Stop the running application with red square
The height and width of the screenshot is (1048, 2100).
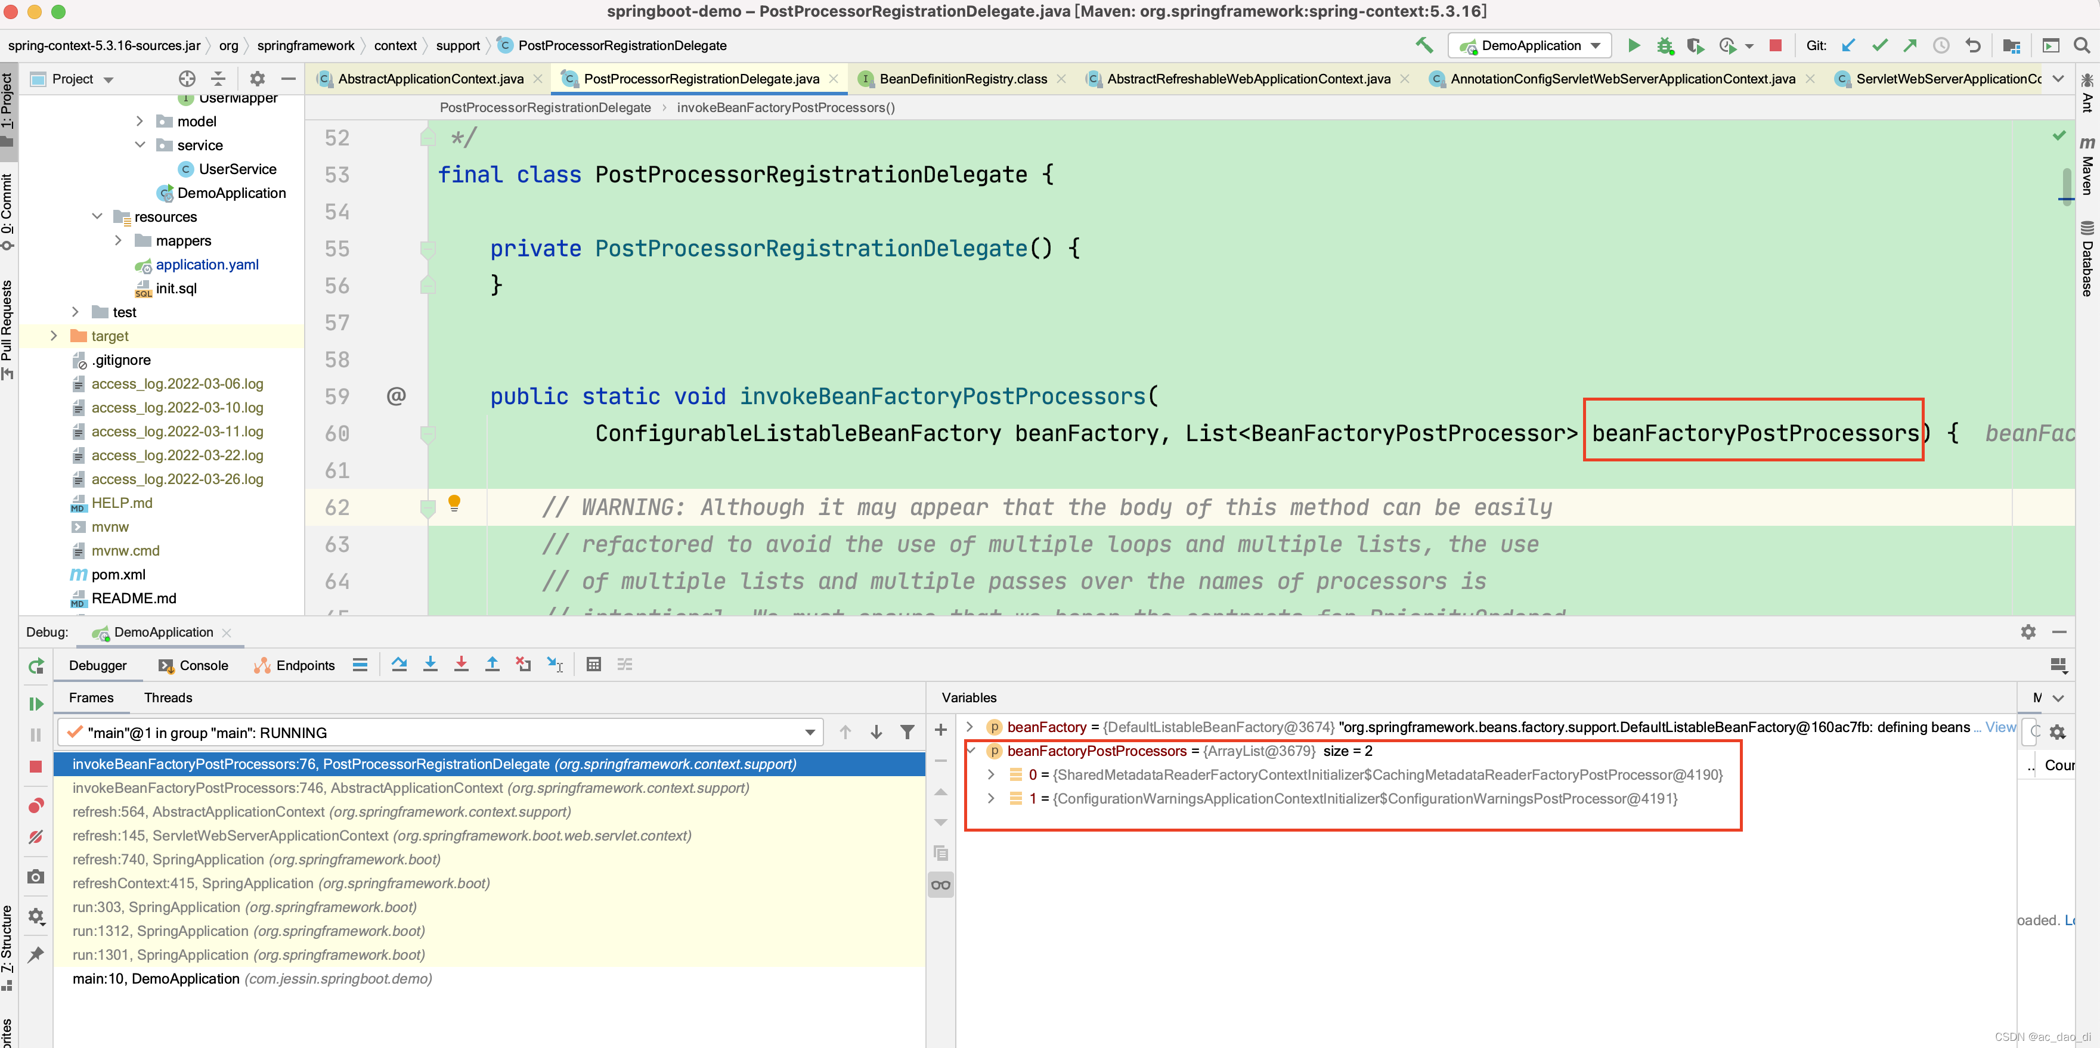[1776, 46]
